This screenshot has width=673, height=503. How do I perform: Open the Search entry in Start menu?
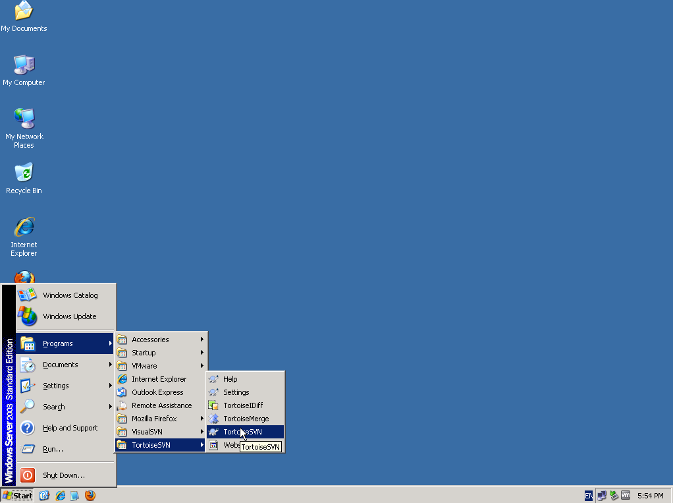65,406
